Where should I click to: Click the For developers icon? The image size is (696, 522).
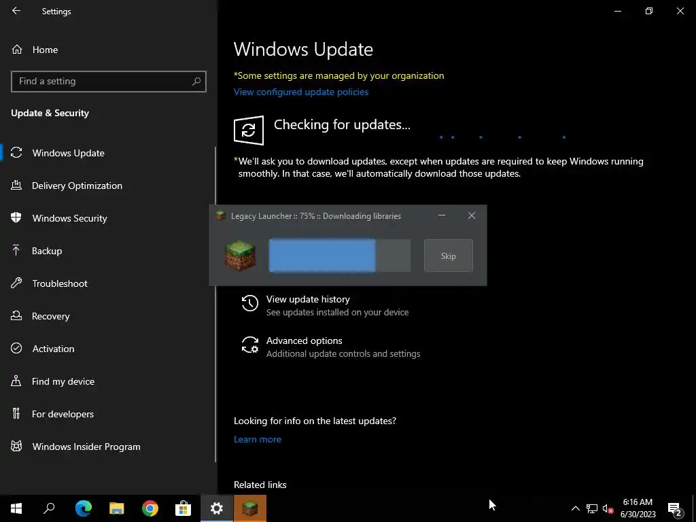coord(16,413)
